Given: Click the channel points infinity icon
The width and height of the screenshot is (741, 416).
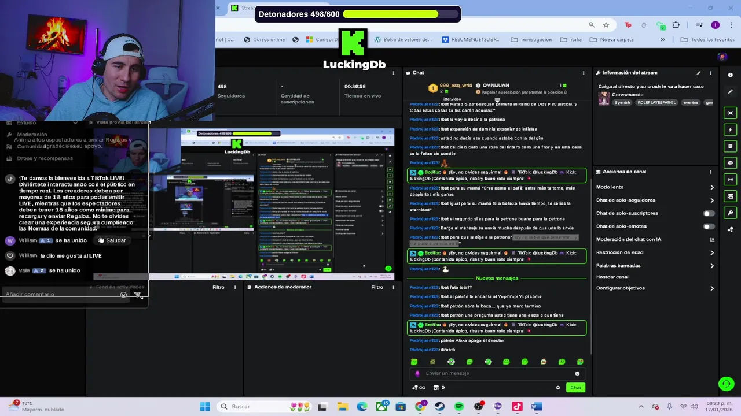Looking at the screenshot, I should tap(419, 388).
